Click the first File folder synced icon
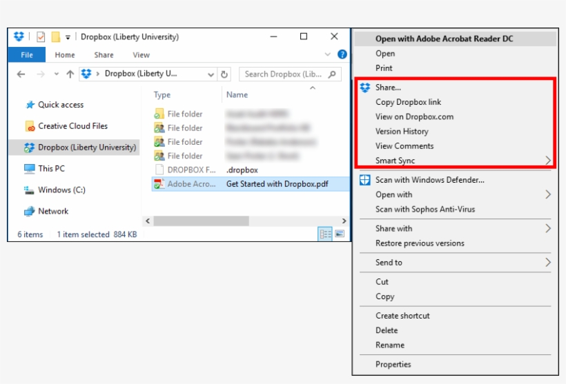 coord(159,114)
